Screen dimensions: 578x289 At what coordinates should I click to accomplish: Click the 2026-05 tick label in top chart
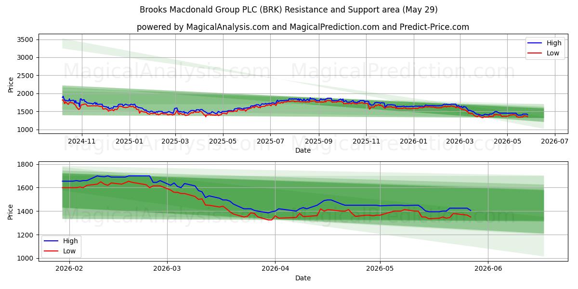pyautogui.click(x=507, y=141)
